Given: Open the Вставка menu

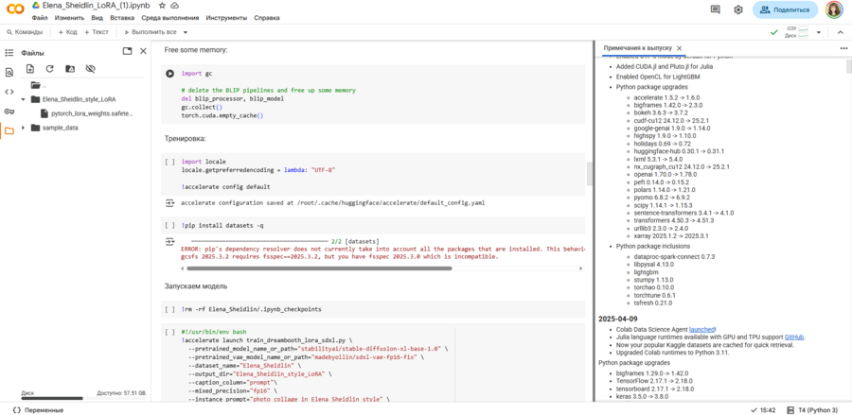Looking at the screenshot, I should [x=122, y=18].
